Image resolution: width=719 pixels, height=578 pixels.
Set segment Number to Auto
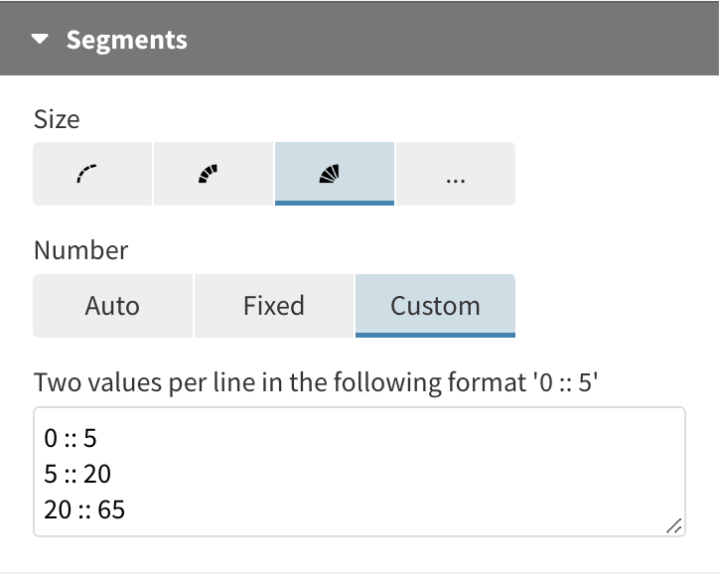(112, 306)
